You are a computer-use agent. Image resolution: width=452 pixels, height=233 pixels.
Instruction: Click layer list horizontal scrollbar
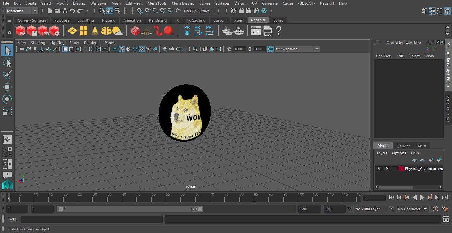396,187
